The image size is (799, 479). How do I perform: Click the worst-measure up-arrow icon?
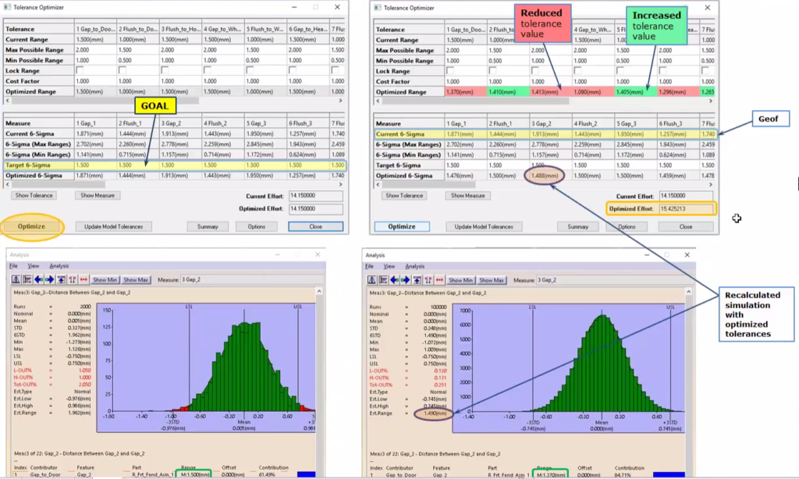point(62,279)
